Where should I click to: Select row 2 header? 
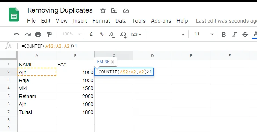[x=9, y=72]
